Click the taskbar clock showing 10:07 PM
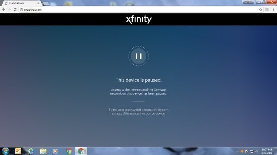 click(267, 151)
